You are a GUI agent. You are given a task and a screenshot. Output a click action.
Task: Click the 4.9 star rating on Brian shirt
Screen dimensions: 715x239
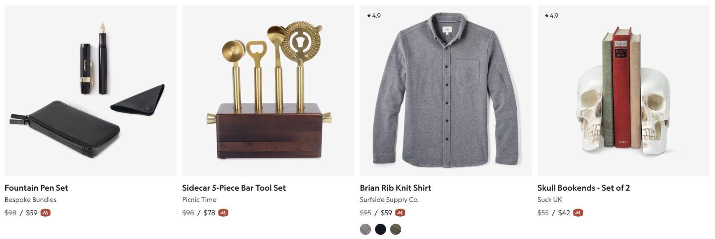(374, 16)
